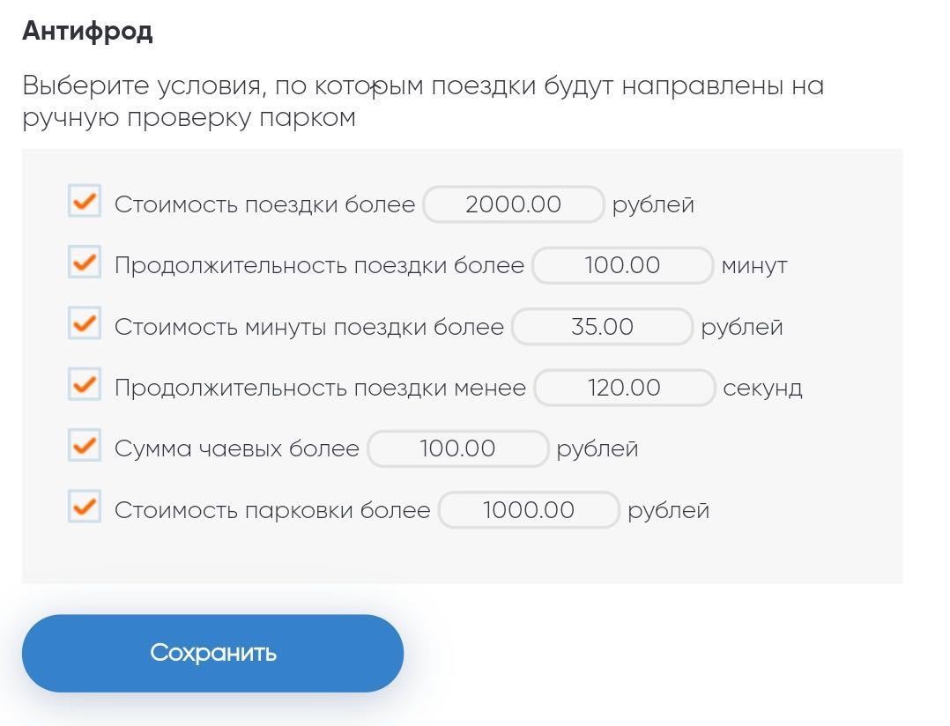Click the 'Продолжительность поездки более' label text
Screen dimensions: 950x726
click(x=319, y=265)
